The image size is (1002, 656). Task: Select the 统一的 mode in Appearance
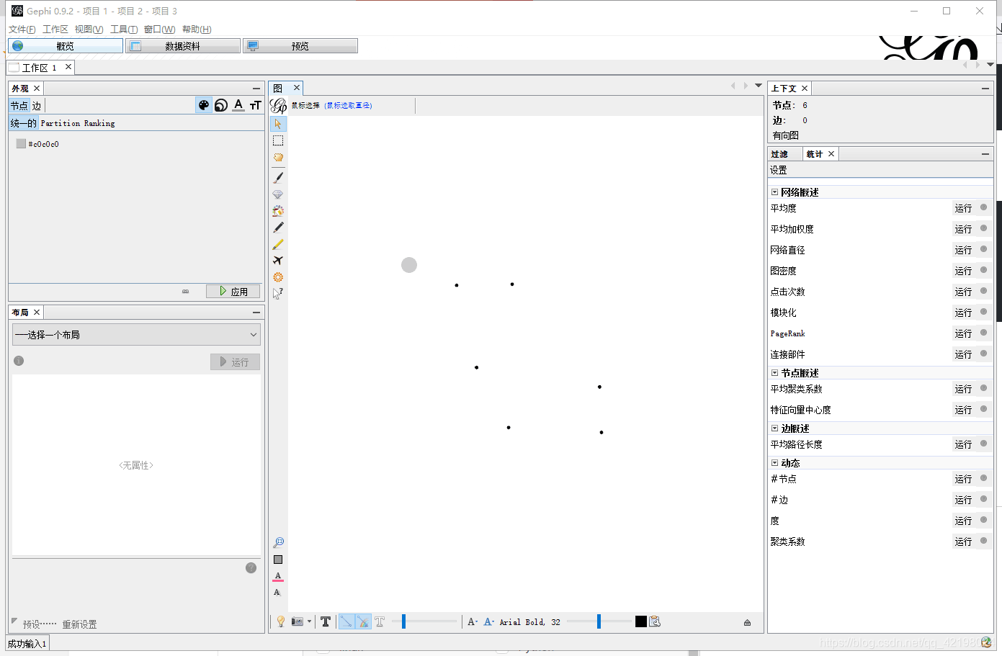23,123
